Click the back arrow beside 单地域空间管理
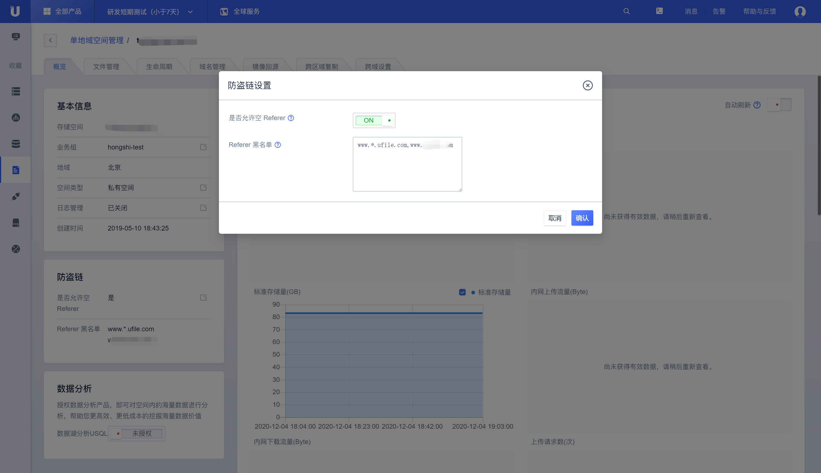This screenshot has height=473, width=821. 50,40
